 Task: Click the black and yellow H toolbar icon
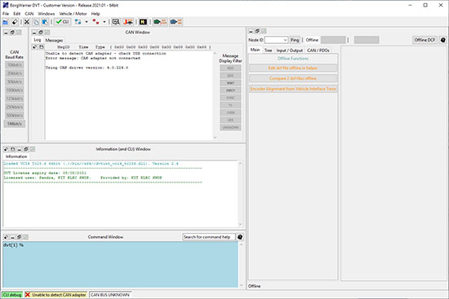(x=143, y=22)
